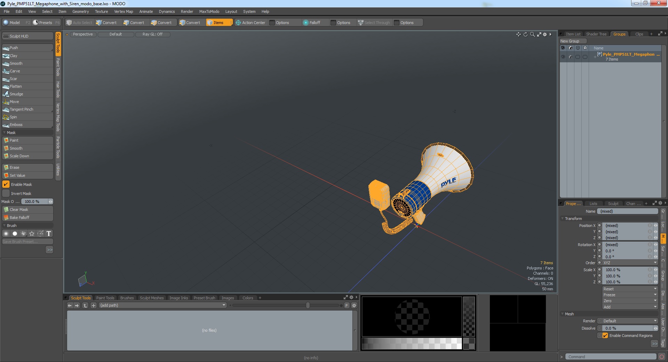Click the grayscale gradient strip
This screenshot has width=668, height=362.
click(412, 344)
